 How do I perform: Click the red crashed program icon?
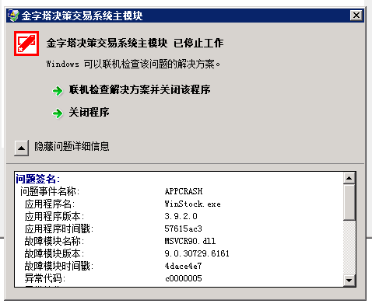[26, 44]
